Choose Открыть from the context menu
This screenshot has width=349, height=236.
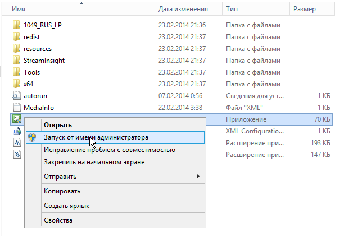pos(58,125)
